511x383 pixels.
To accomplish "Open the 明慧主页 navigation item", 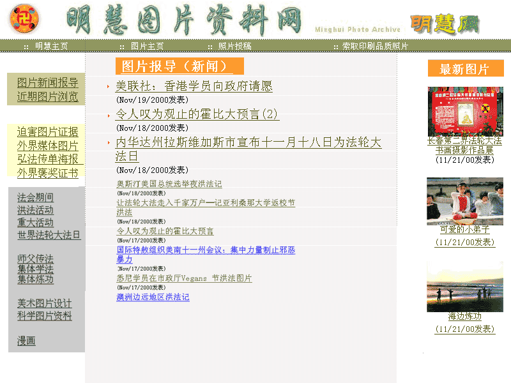I will click(x=51, y=46).
